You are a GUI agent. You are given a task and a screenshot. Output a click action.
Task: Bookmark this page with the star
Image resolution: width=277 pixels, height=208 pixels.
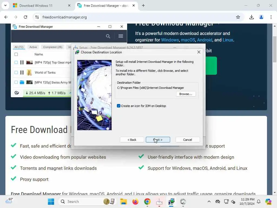point(238,17)
